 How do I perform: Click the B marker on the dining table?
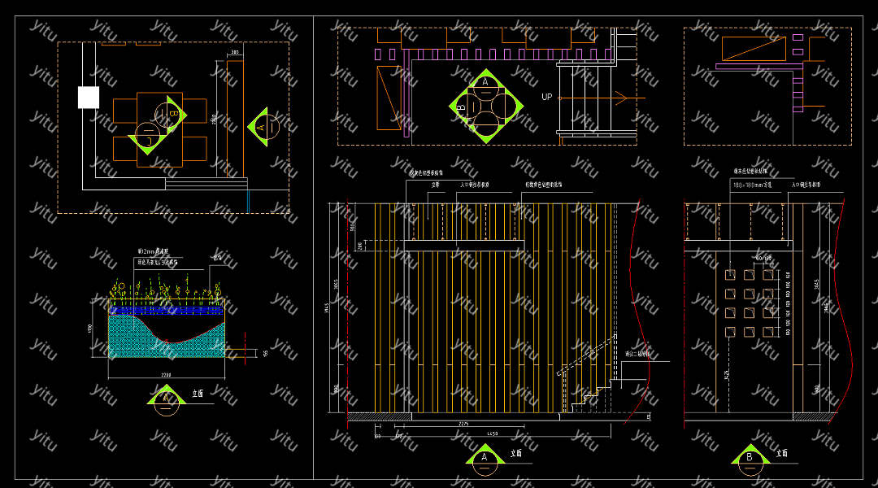point(172,114)
